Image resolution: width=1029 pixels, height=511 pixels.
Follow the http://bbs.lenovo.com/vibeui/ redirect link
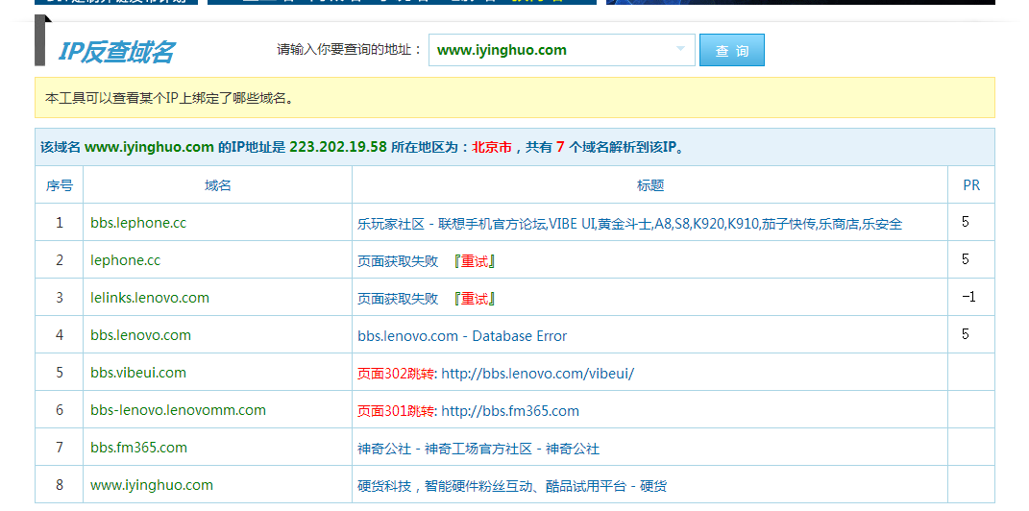(x=537, y=374)
